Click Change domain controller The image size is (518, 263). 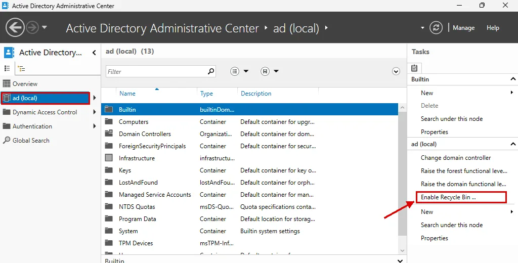click(456, 158)
